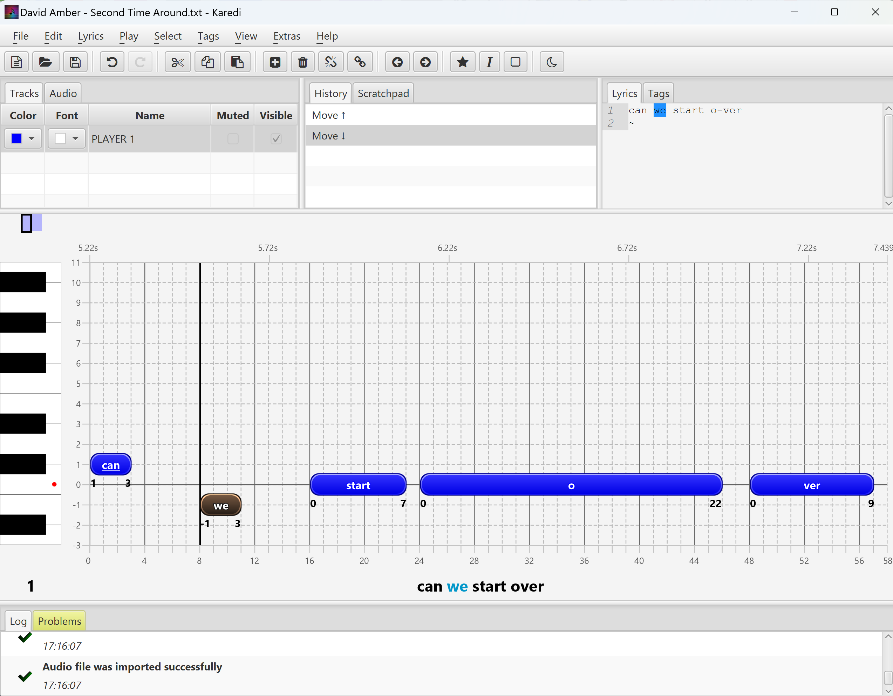893x696 pixels.
Task: Click the scissors Cut icon
Action: click(177, 62)
